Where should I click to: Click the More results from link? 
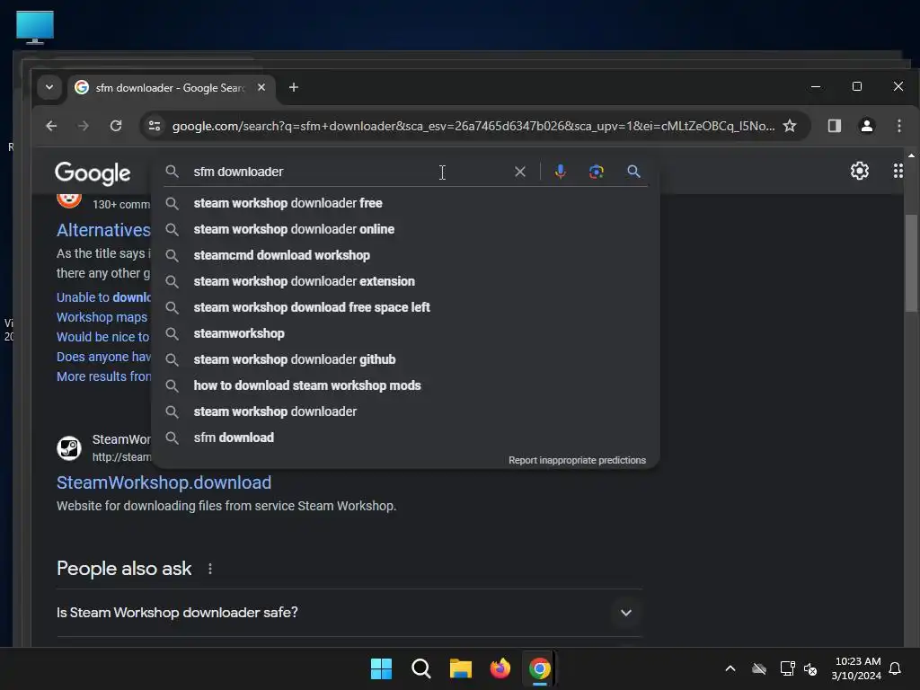103,376
